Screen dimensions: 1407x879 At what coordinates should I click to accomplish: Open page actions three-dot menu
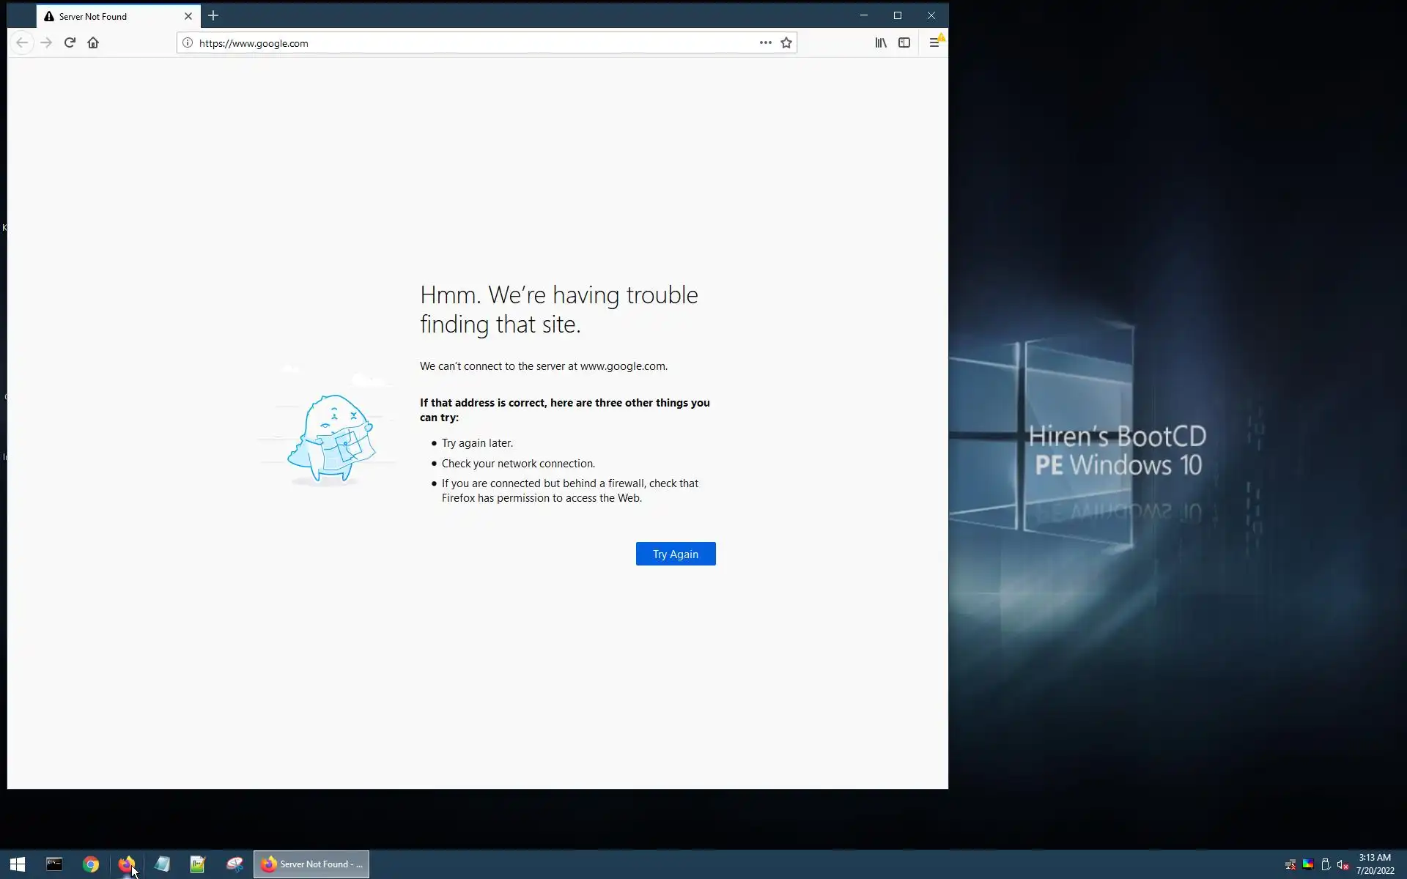[x=765, y=42]
